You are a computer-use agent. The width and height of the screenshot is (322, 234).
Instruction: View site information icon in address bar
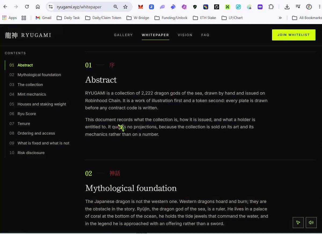51,7
